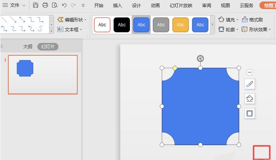The image size is (276, 160).
Task: Click the Print icon
Action: click(x=45, y=5)
